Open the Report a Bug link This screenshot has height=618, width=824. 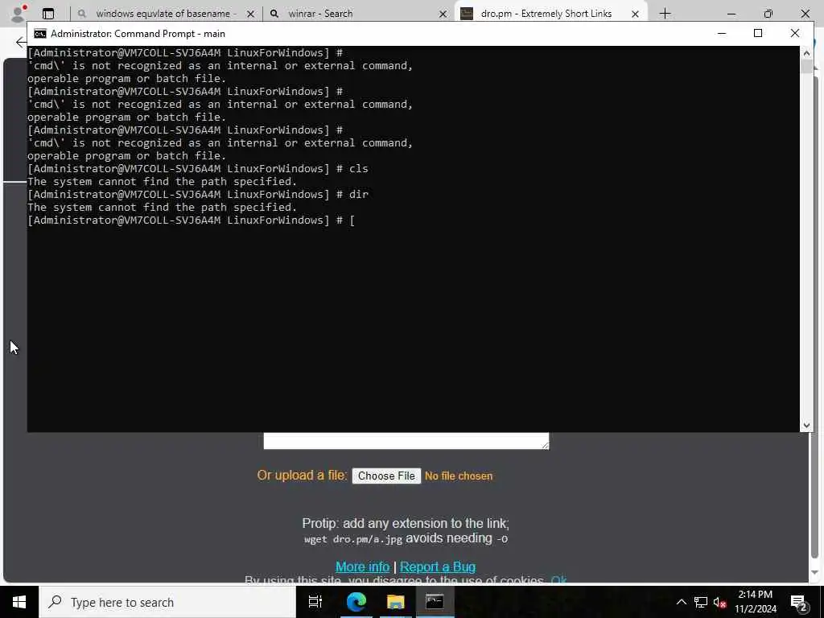[x=437, y=567]
